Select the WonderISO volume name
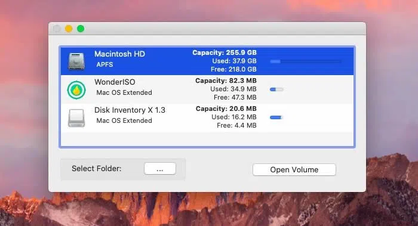Viewport: 418px width, 226px height. pos(115,82)
